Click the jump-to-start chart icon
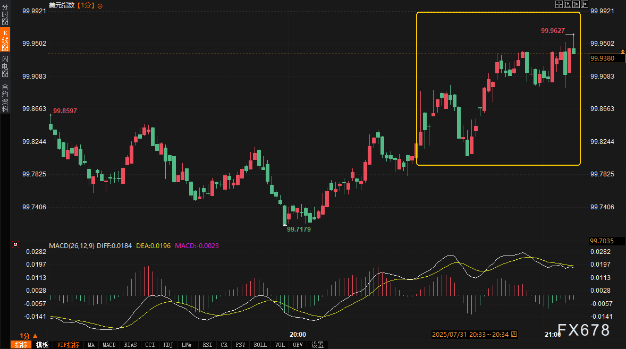This screenshot has width=626, height=349. pyautogui.click(x=568, y=4)
